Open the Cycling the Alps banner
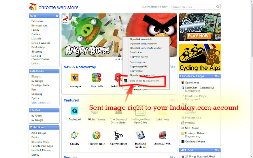The image size is (253, 158). (x=200, y=58)
